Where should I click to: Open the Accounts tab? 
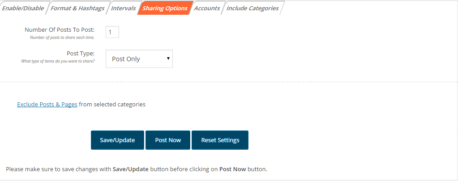tap(207, 8)
